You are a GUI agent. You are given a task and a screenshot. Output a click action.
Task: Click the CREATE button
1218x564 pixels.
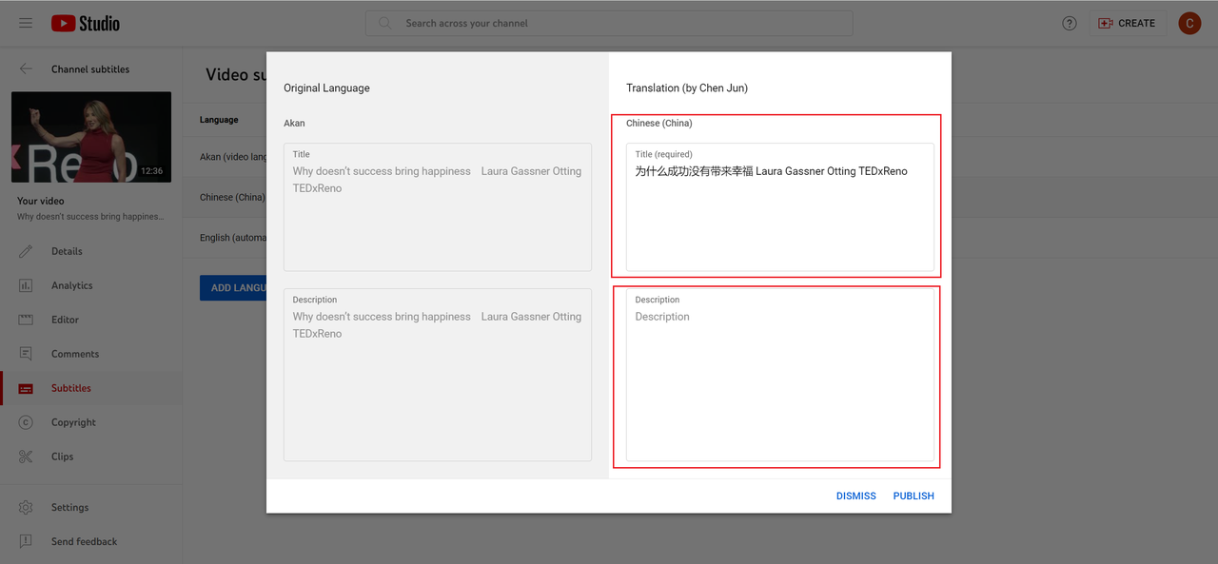[x=1128, y=23]
